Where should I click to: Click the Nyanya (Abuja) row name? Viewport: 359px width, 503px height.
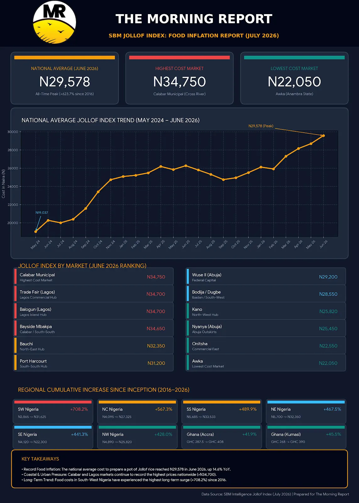point(207,327)
